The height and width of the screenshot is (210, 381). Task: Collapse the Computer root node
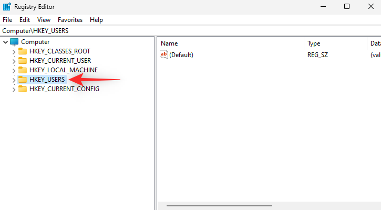5,42
